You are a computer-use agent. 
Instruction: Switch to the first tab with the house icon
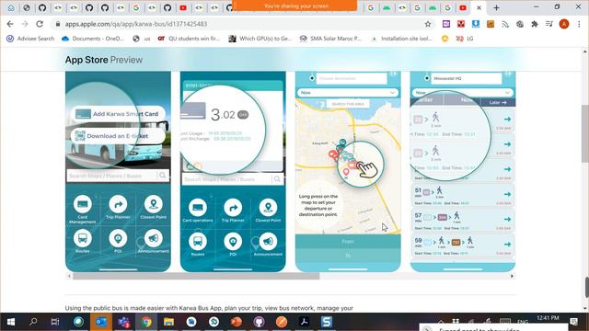pyautogui.click(x=11, y=8)
